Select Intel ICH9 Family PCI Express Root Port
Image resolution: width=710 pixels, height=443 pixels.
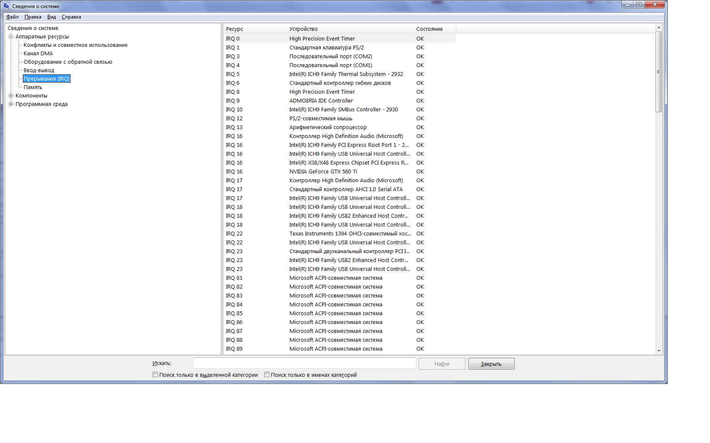[339, 145]
